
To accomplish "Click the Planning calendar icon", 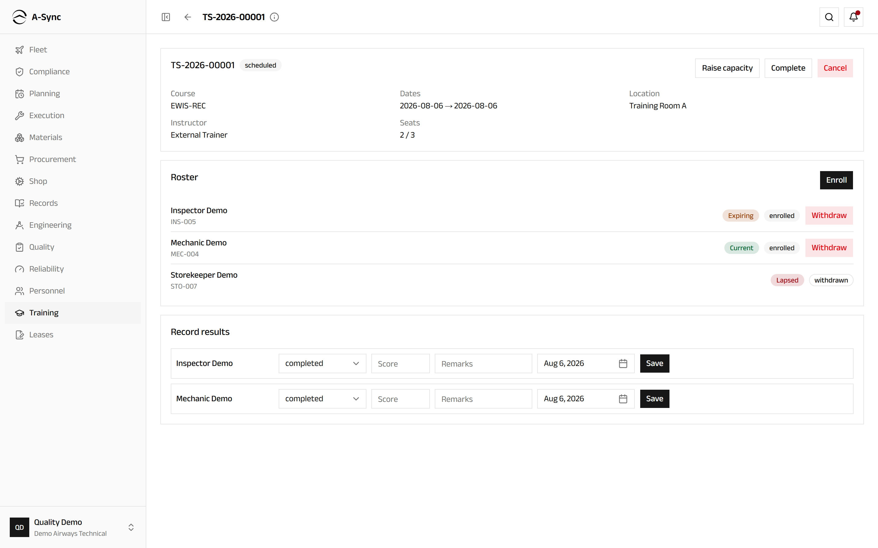I will point(20,93).
